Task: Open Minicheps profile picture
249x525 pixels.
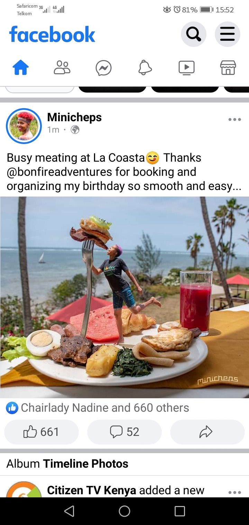Action: pyautogui.click(x=24, y=126)
